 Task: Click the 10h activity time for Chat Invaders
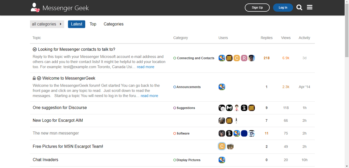pos(304,160)
